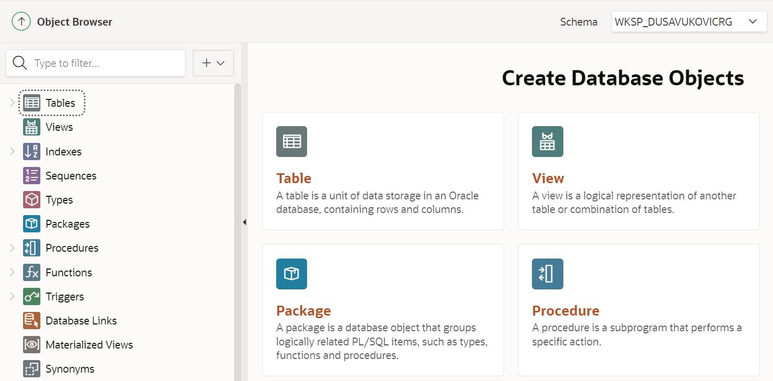The width and height of the screenshot is (773, 381).
Task: Click the Object Browser up-arrow icon
Action: [x=21, y=21]
